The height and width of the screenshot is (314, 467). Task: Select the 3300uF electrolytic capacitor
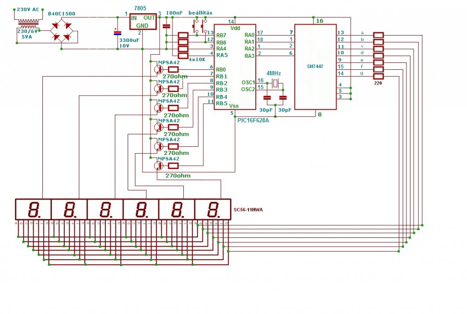click(x=118, y=33)
